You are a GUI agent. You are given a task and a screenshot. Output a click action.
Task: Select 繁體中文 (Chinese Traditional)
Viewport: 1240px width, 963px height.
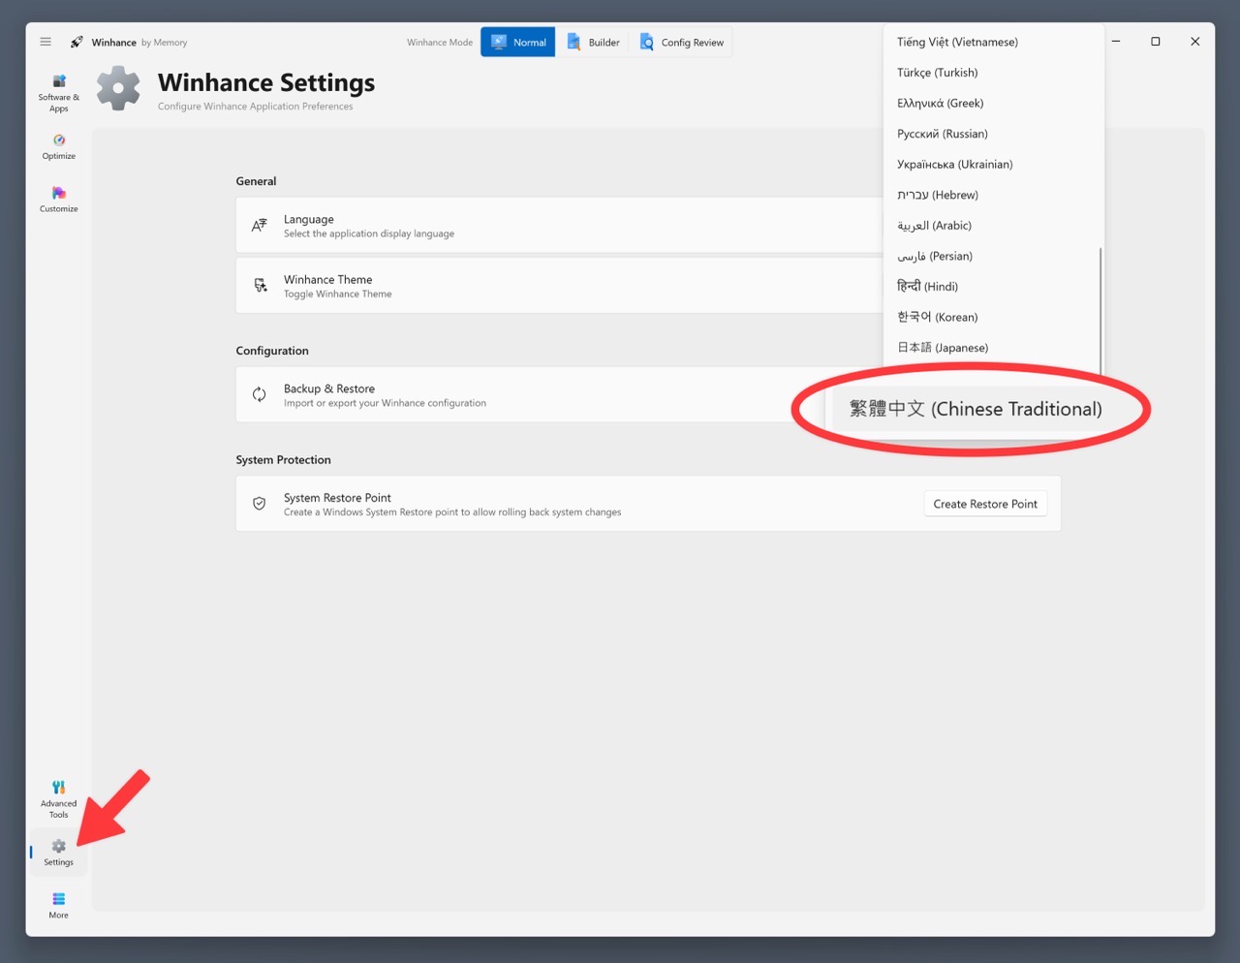[976, 409]
